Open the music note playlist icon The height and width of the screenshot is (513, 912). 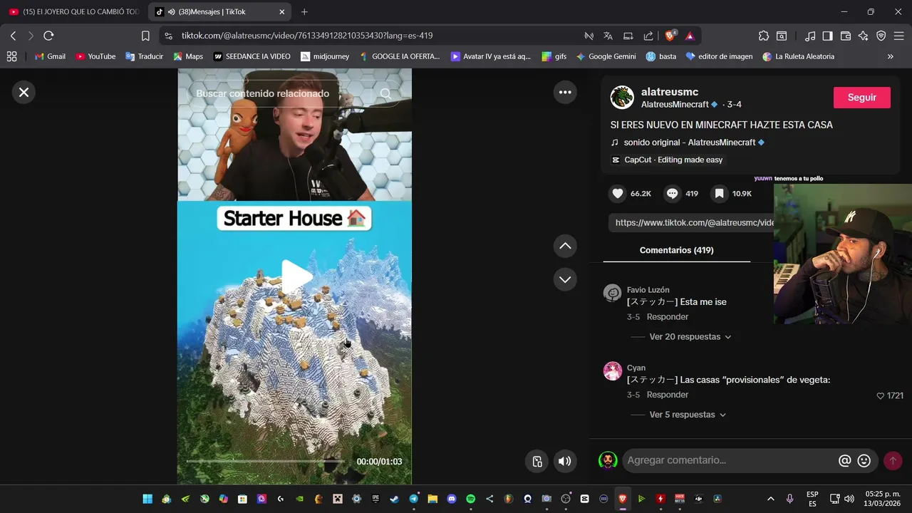pyautogui.click(x=810, y=36)
